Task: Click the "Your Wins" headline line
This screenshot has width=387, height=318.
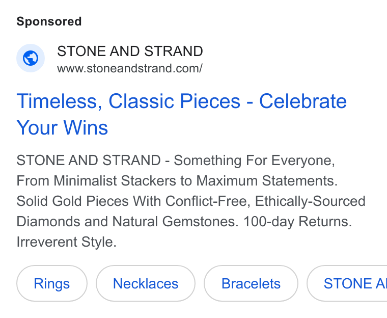Action: pyautogui.click(x=62, y=127)
